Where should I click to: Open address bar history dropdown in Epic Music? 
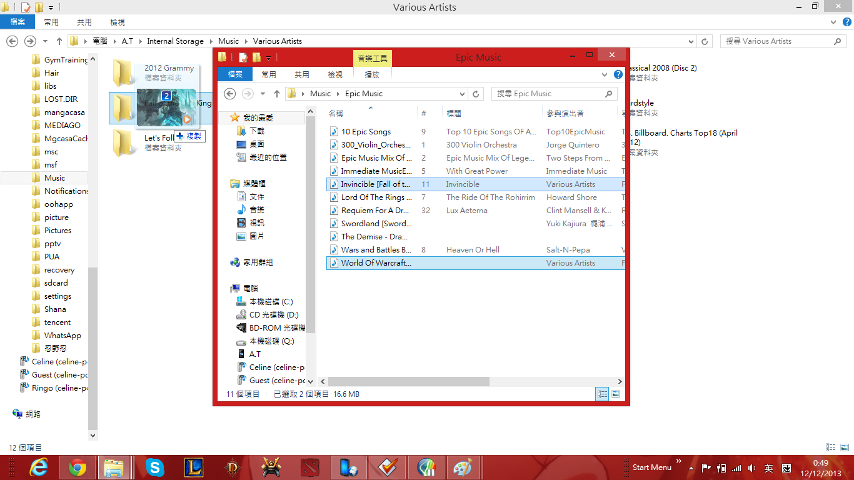[x=463, y=94]
